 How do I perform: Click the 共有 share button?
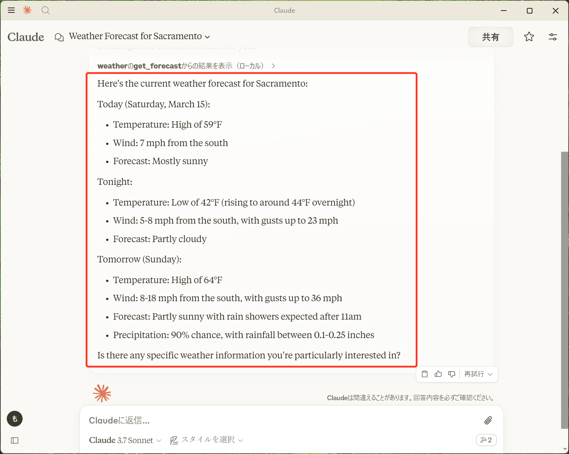pos(490,37)
